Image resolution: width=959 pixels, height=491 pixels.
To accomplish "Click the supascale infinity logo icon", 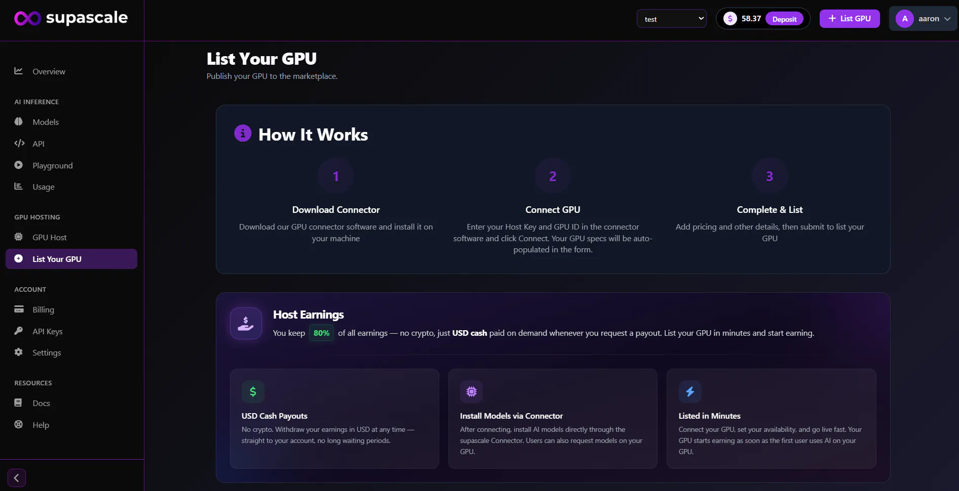I will [27, 18].
